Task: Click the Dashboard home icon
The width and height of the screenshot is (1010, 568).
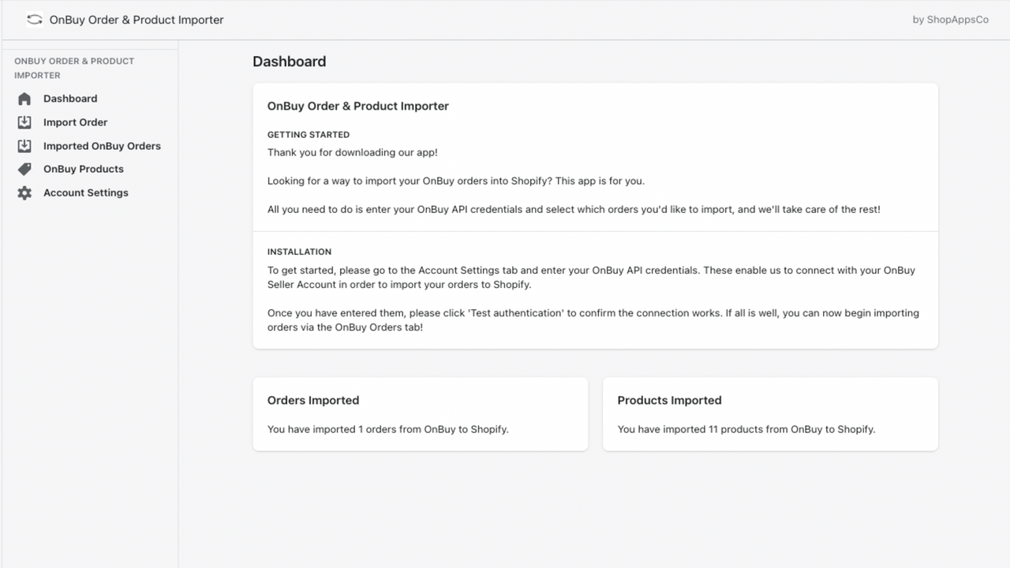Action: pyautogui.click(x=24, y=99)
